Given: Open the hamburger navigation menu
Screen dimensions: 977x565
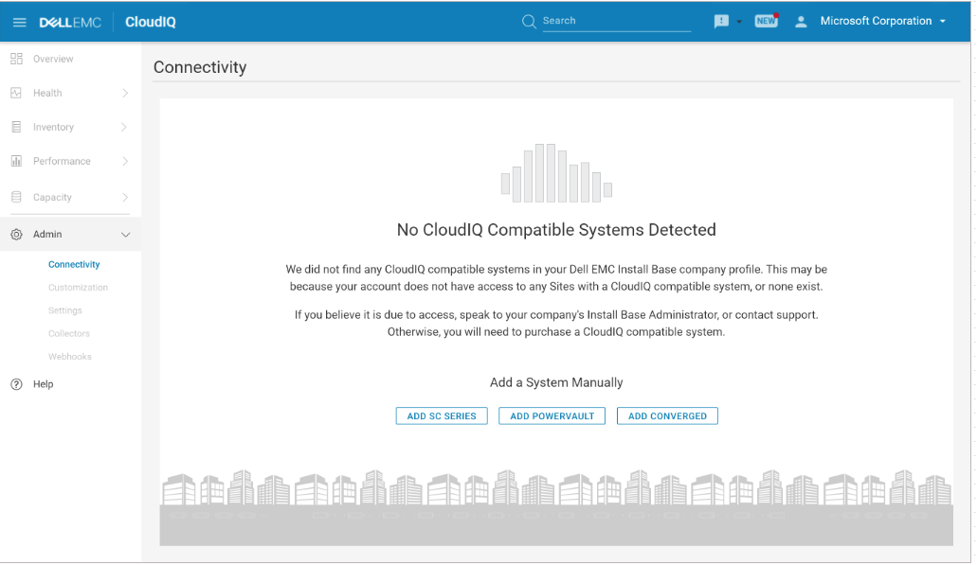Looking at the screenshot, I should point(20,21).
